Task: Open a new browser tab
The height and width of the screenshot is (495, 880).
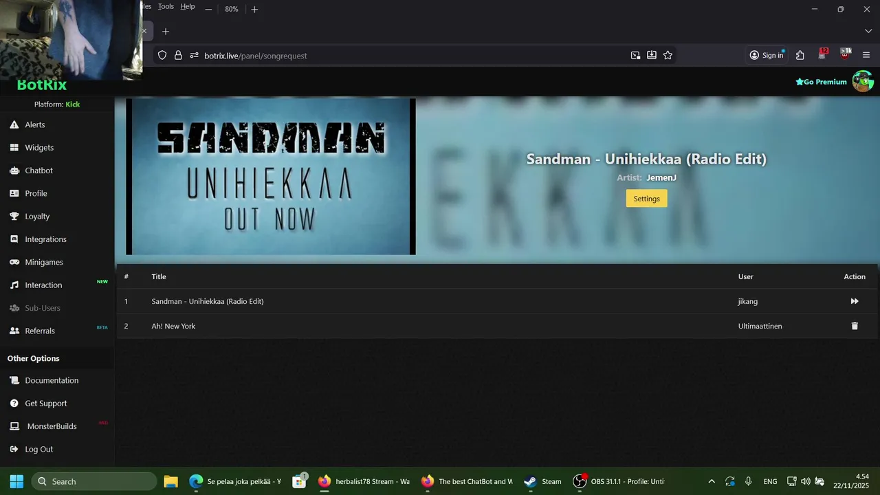Action: click(x=166, y=31)
